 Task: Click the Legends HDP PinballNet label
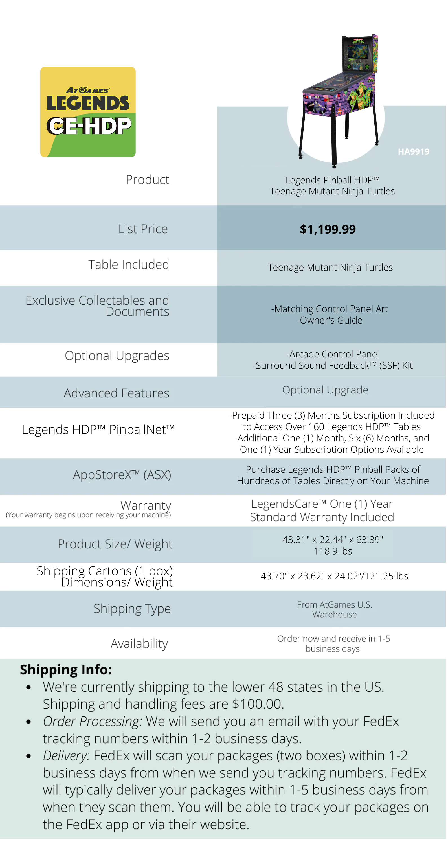coord(98,430)
